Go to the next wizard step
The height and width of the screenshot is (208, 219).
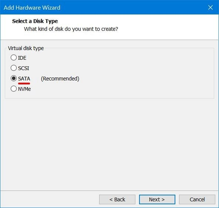(x=157, y=199)
